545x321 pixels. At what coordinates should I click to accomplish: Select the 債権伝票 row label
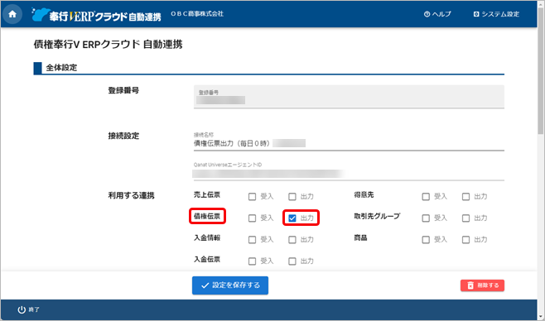click(207, 216)
